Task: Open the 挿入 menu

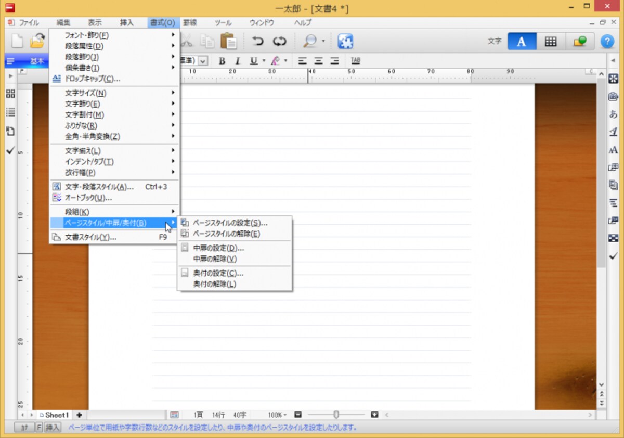Action: 127,23
